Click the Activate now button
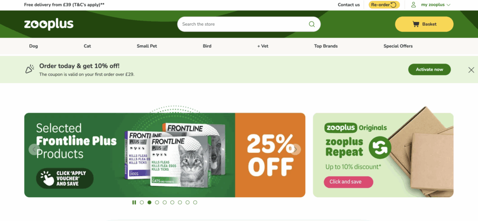The image size is (478, 221). click(429, 69)
